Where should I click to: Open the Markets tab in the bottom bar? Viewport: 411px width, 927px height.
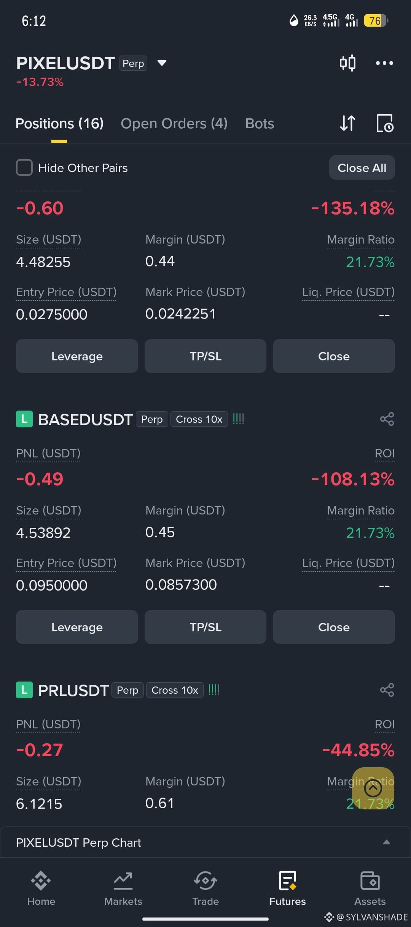[x=123, y=889]
